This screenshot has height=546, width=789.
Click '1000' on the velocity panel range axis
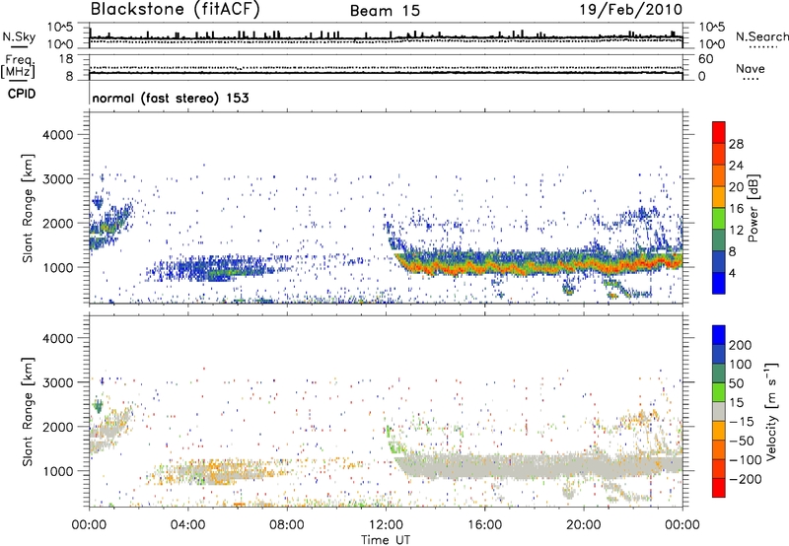pyautogui.click(x=58, y=471)
